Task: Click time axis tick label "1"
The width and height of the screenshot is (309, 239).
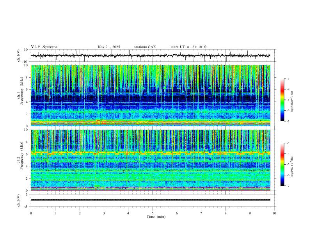Action: point(55,213)
